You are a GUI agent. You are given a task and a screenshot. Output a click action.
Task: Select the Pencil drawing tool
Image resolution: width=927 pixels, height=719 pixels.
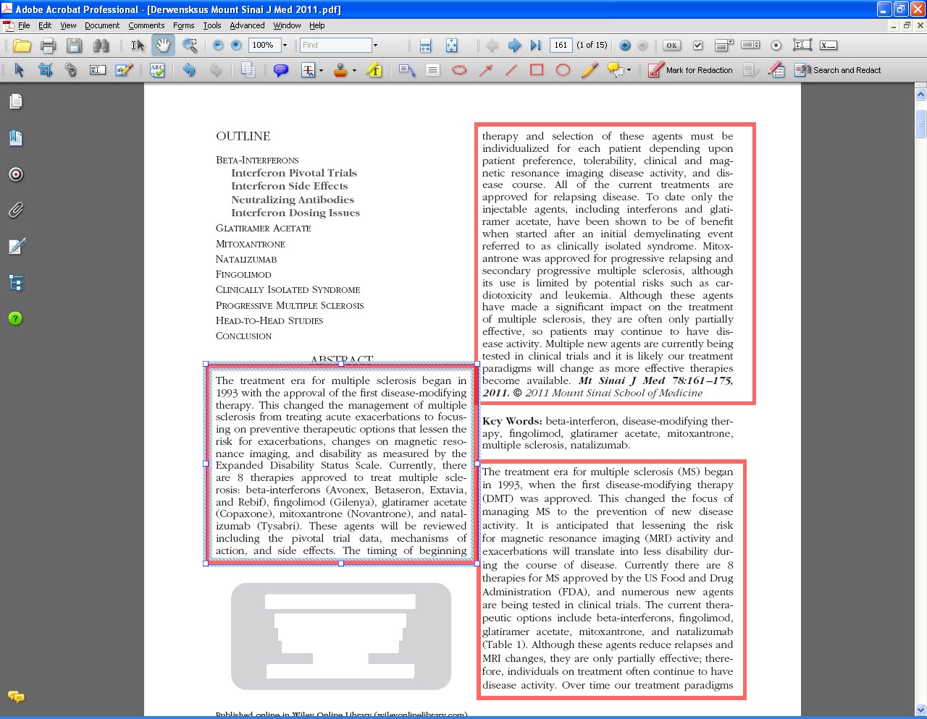click(590, 70)
